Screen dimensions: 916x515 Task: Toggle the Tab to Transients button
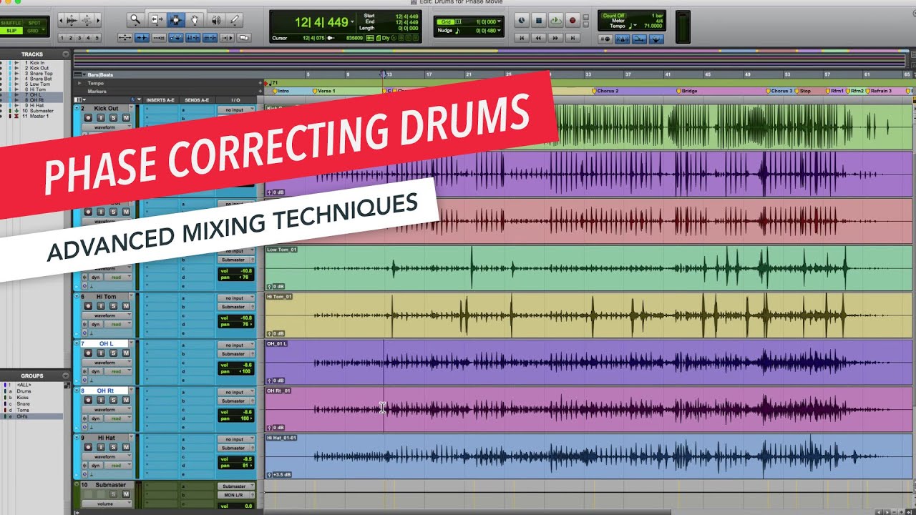(x=142, y=37)
